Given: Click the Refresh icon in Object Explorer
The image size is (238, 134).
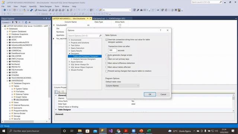Looking at the screenshot, I should point(26,22).
